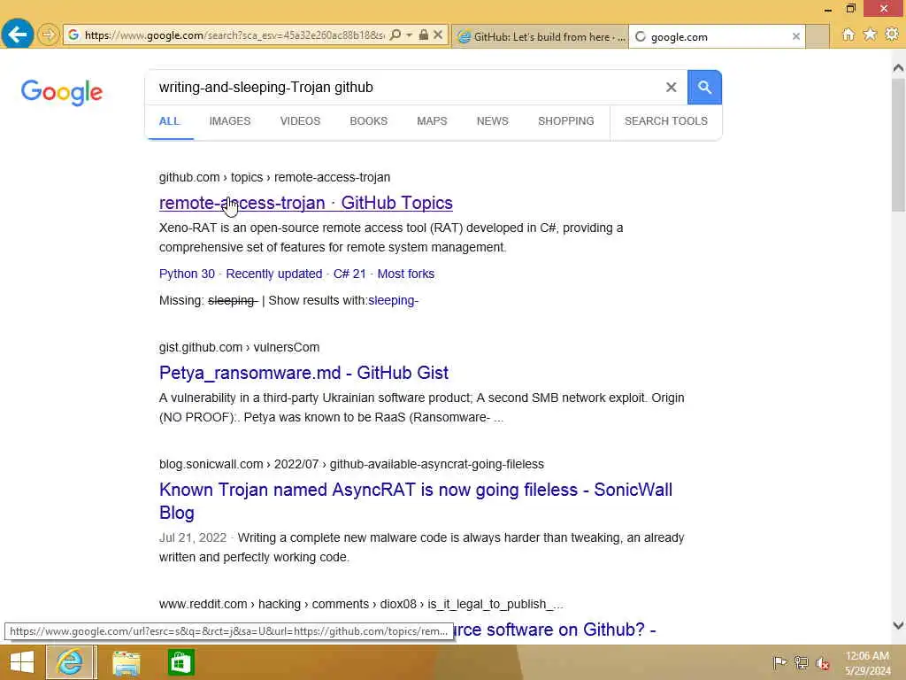Click the security lock icon in address bar
Screen dimensions: 906x680
(x=424, y=35)
